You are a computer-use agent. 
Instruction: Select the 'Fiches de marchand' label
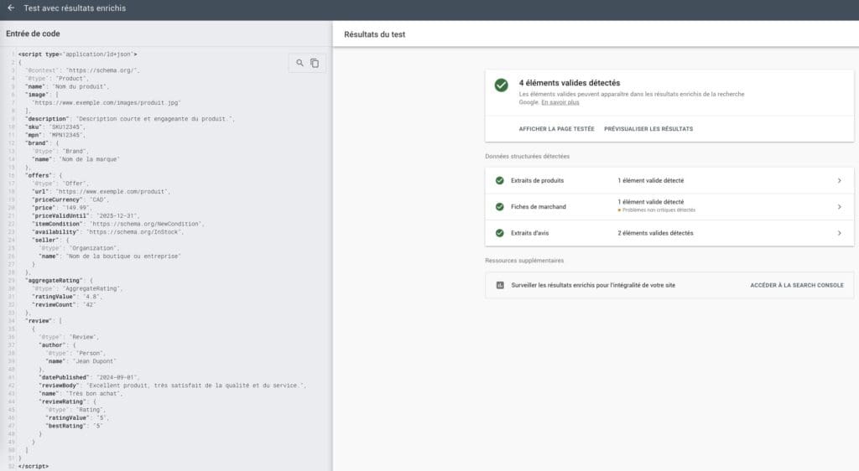539,207
